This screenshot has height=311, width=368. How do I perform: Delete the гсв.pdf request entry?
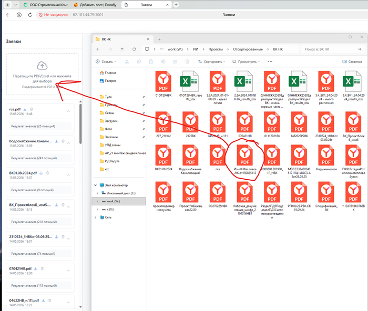point(32,109)
